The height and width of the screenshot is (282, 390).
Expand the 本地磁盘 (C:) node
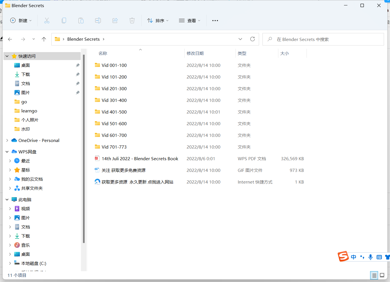(10, 263)
